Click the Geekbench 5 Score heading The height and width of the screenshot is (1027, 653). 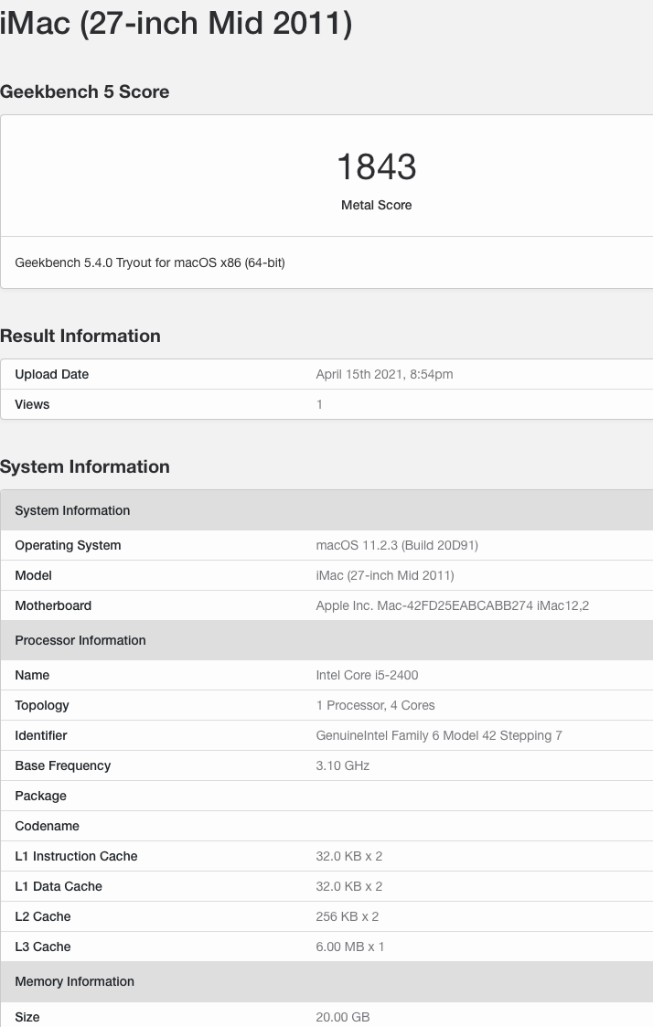(x=84, y=91)
